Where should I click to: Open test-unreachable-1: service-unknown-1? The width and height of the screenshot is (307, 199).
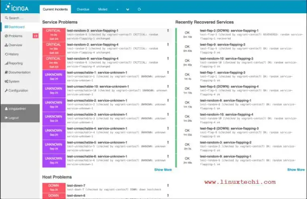click(x=97, y=73)
